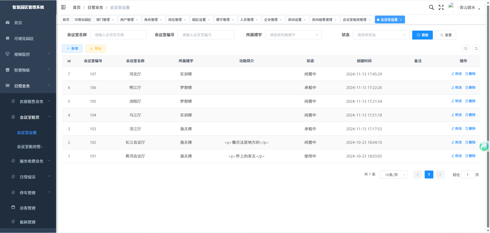490x233 pixels.
Task: Refresh the table with circular refresh icon
Action: click(476, 48)
